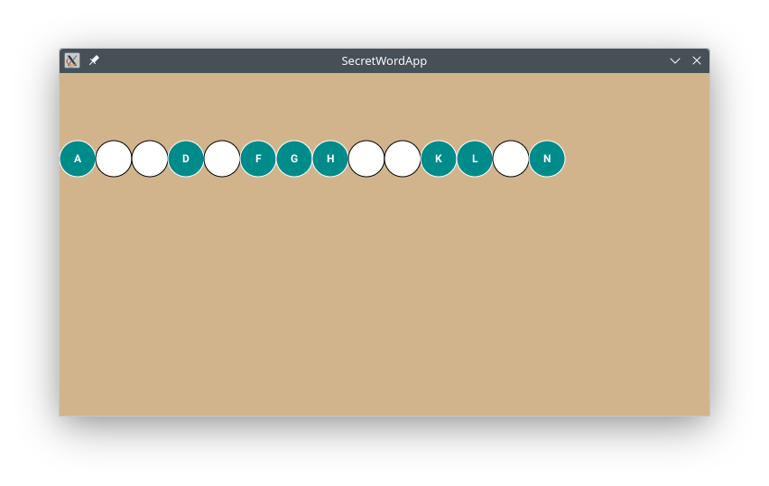This screenshot has height=486, width=769.
Task: Click the empty circle between D and F
Action: pyautogui.click(x=222, y=159)
